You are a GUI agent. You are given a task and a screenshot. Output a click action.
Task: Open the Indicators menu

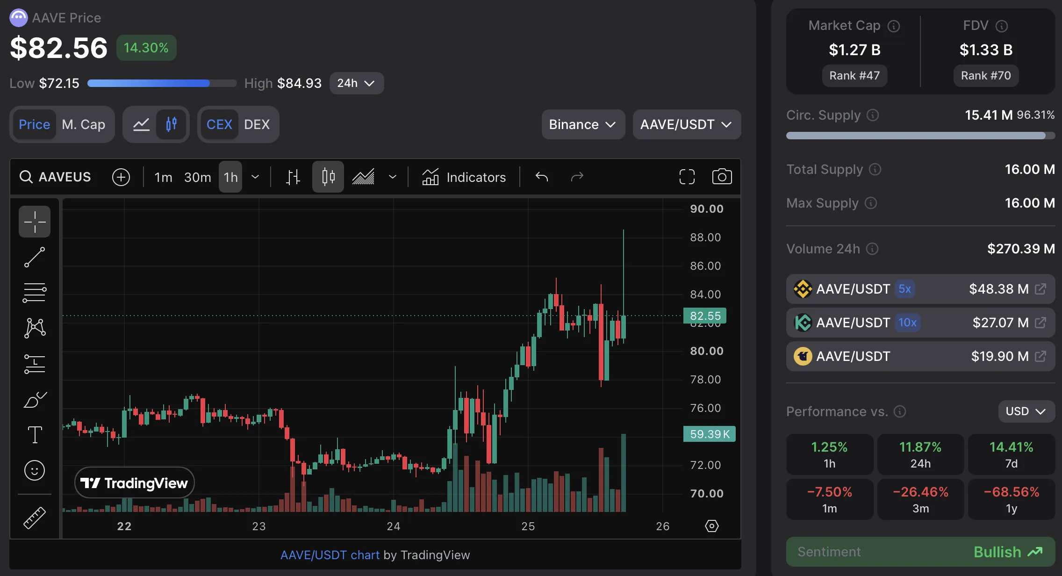click(464, 177)
